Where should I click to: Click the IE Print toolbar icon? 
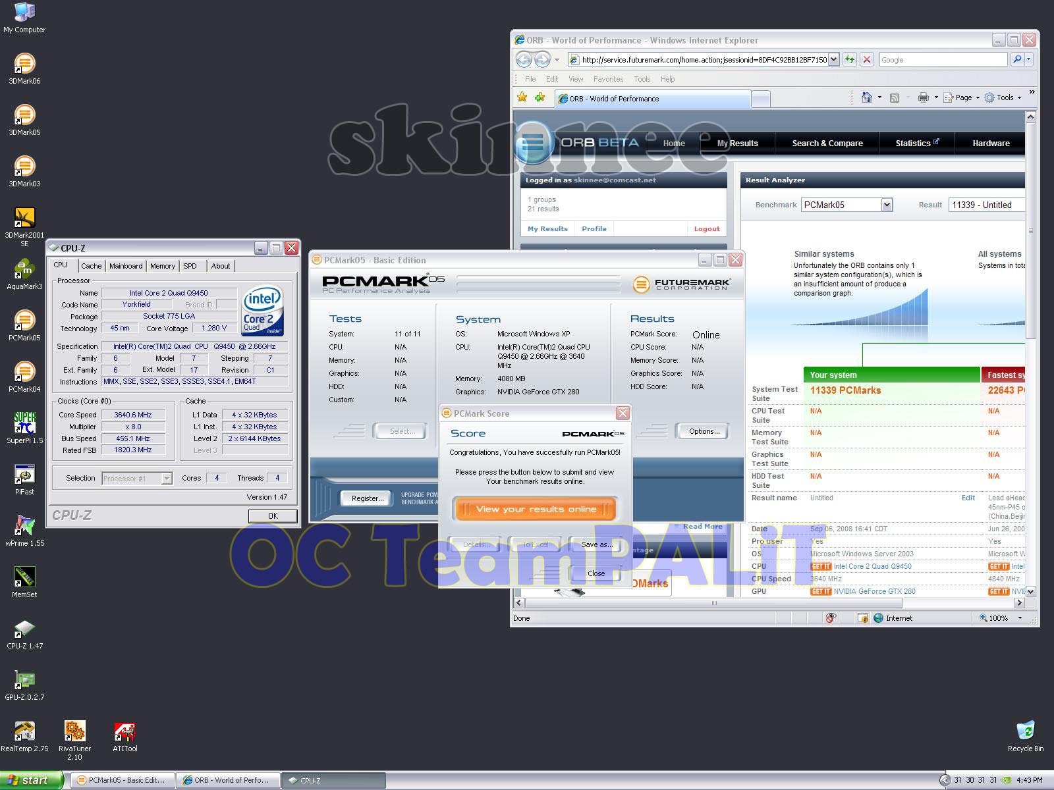(x=923, y=97)
